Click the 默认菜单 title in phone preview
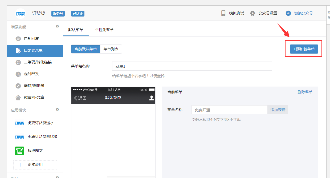The image size is (330, 178). click(x=113, y=98)
